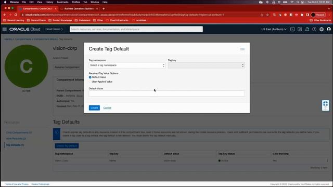The height and width of the screenshot is (187, 333).
Task: Open Tag Defaults in Resources sidebar
Action: pos(15,145)
